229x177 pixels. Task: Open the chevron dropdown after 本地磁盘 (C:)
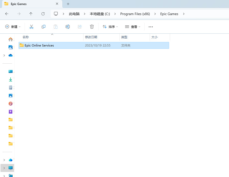coord(115,14)
